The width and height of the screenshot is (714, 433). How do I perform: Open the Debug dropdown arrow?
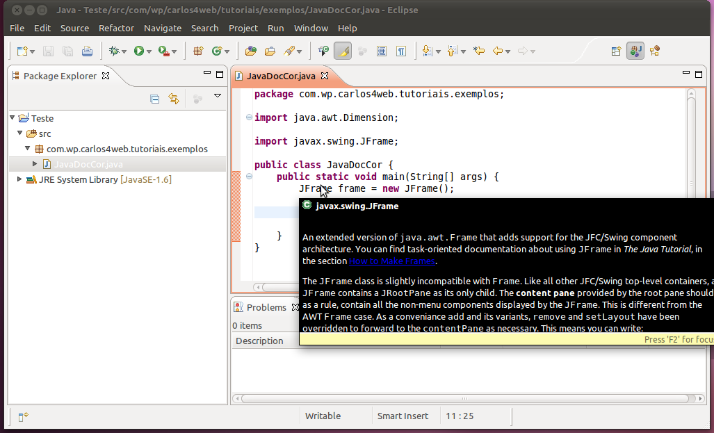click(124, 52)
